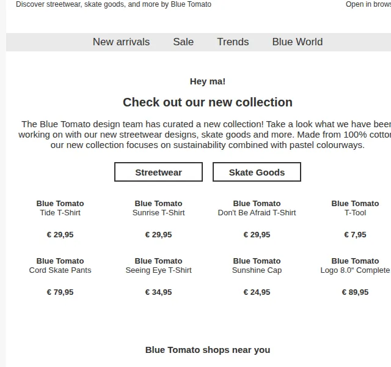Go to the Sale section
391x367 pixels.
(183, 42)
